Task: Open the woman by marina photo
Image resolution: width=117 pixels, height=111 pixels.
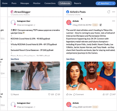Action: click(x=35, y=76)
